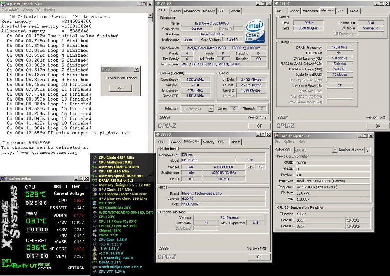Click the icon beside CPU FSB: 470 MHz
This screenshot has width=390, height=276.
pyautogui.click(x=94, y=171)
